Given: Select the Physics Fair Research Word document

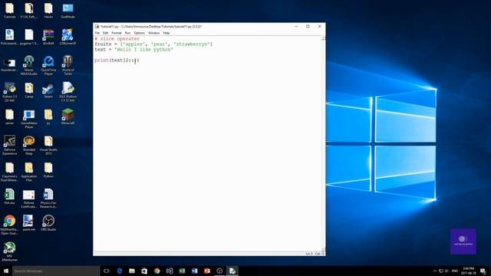Looking at the screenshot, I should 48,199.
